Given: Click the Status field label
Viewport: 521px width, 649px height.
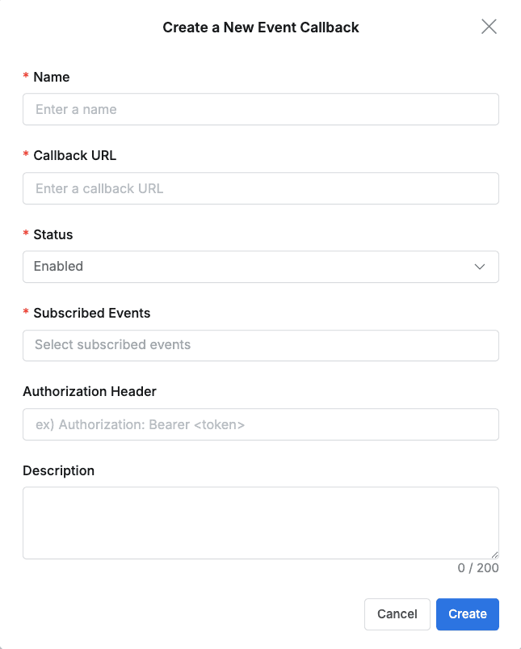Looking at the screenshot, I should pyautogui.click(x=52, y=234).
